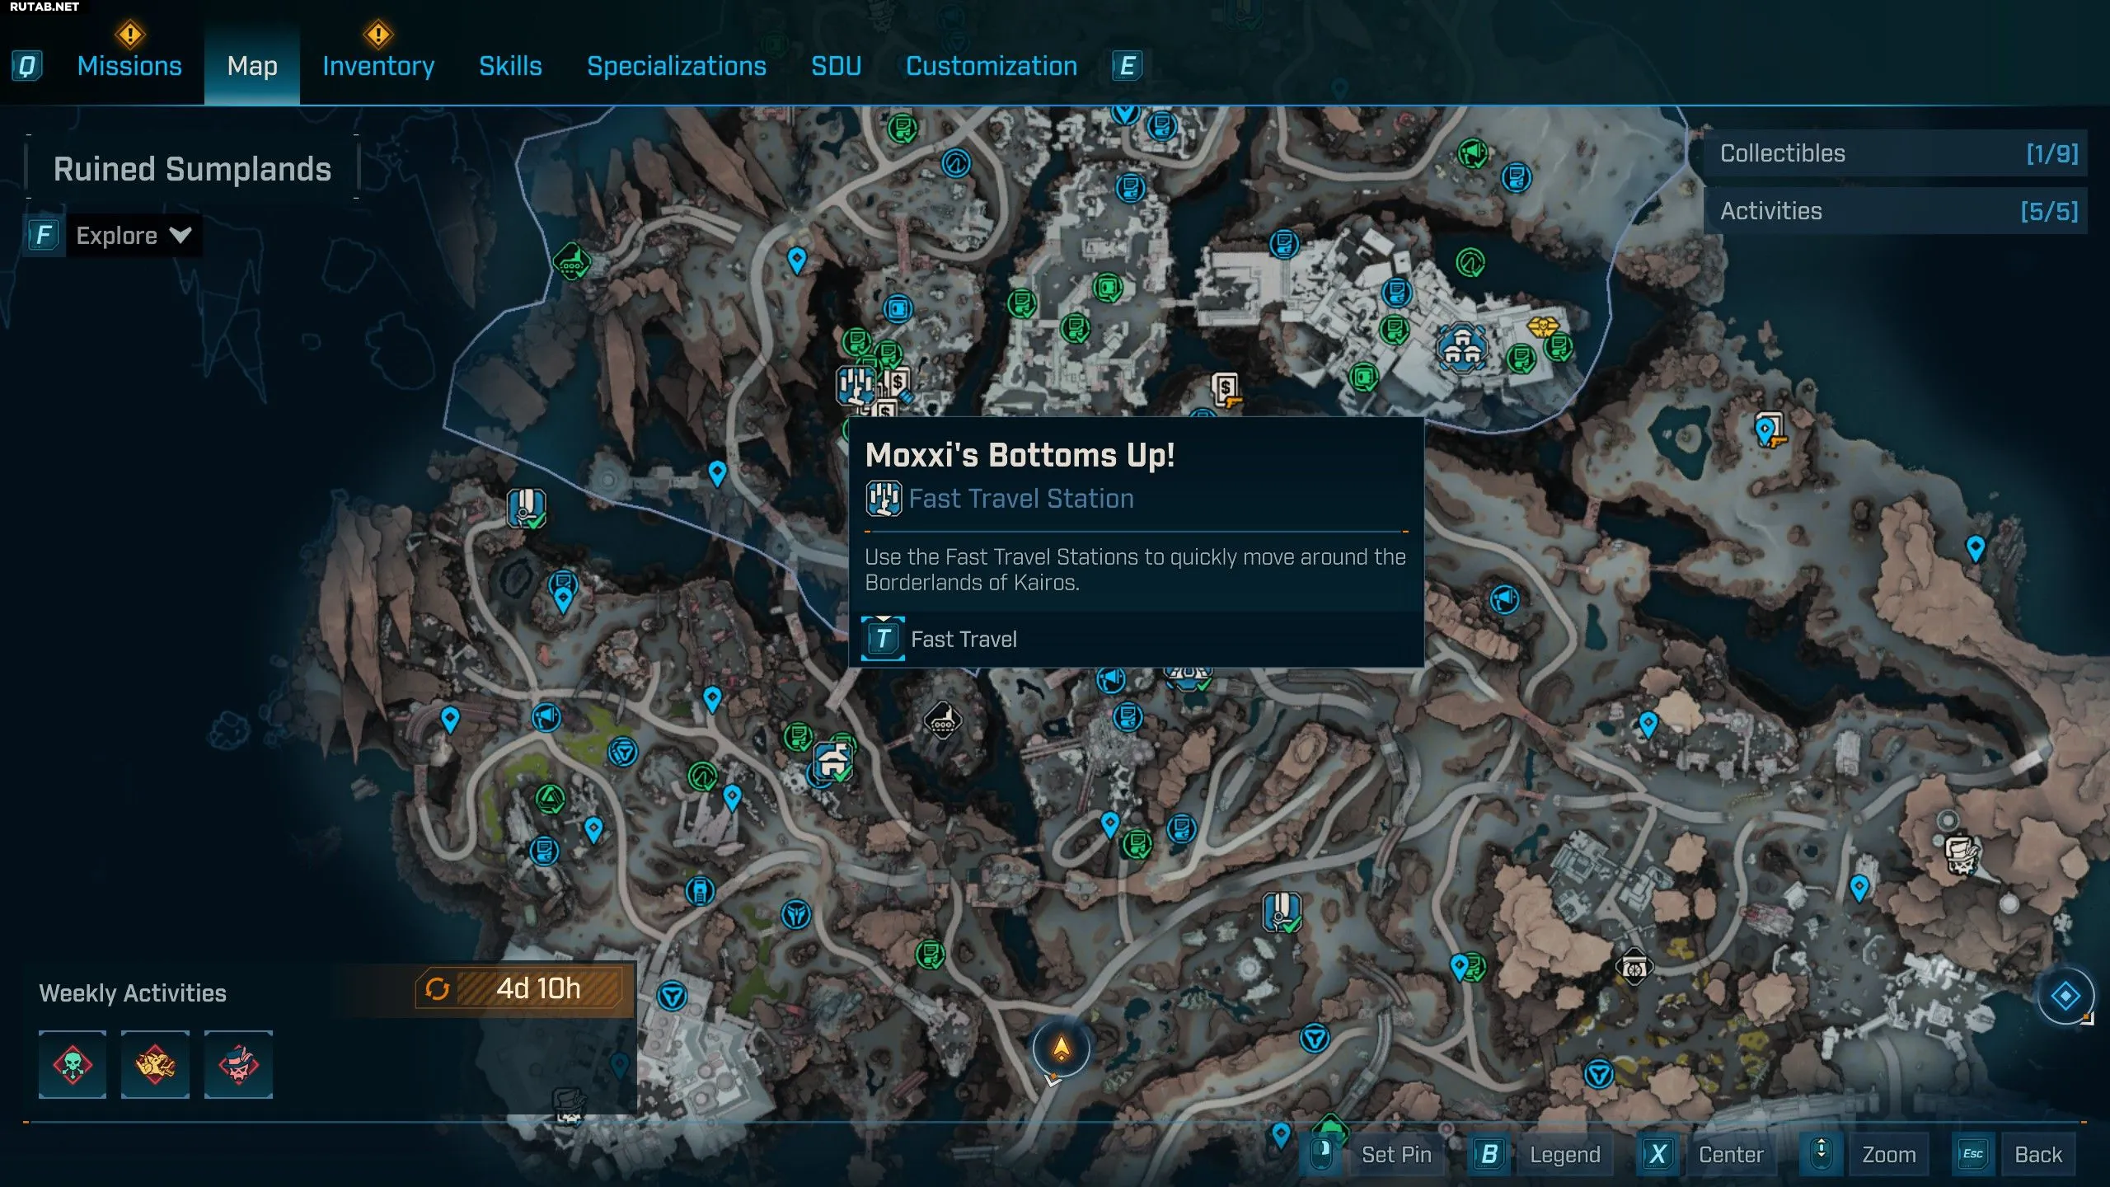Click the dark vehicle icon below the tooltip
This screenshot has height=1187, width=2110.
pyautogui.click(x=942, y=721)
